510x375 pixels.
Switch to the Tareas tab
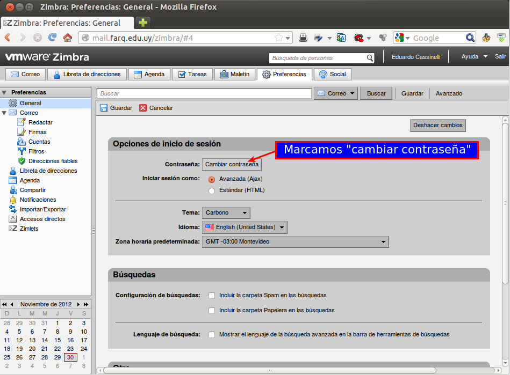point(192,75)
